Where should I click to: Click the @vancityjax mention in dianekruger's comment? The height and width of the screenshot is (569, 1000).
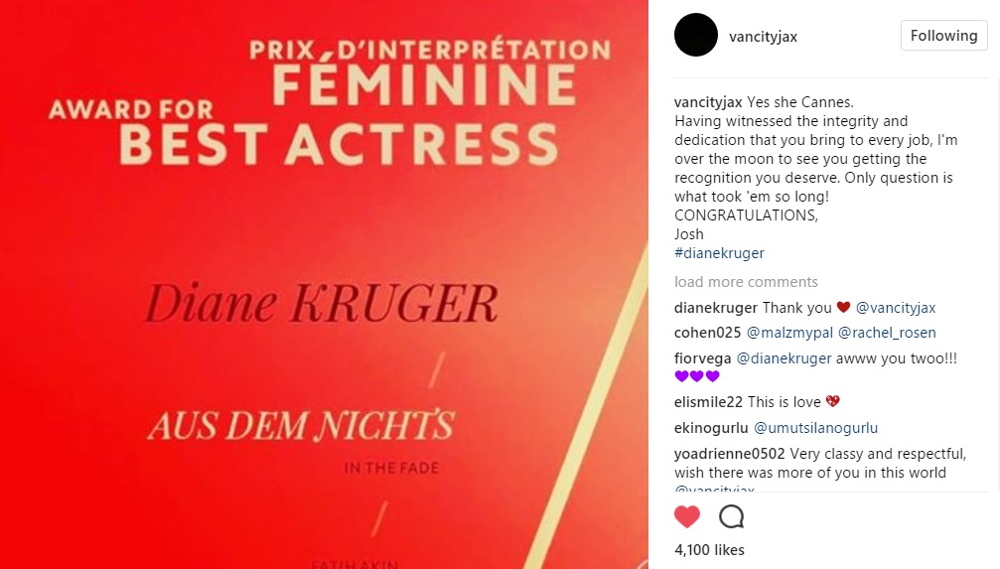coord(896,308)
